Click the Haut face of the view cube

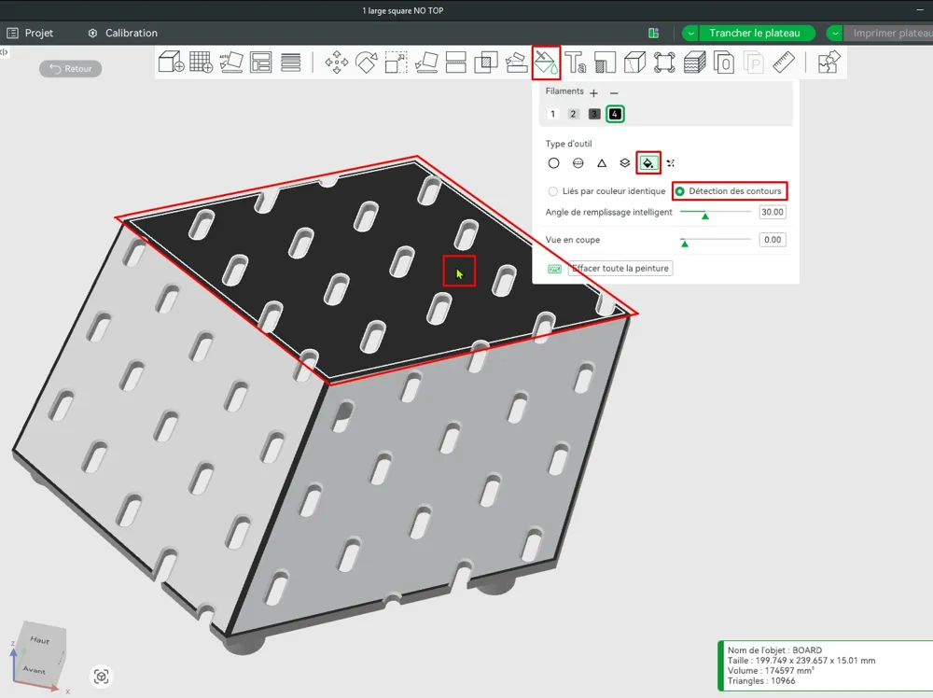41,640
